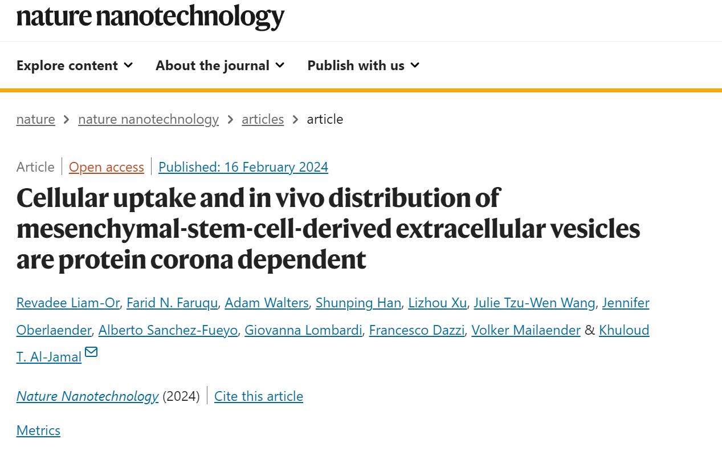Viewport: 722px width, 455px height.
Task: Open the nature nanotechnology breadcrumb
Action: (x=148, y=119)
